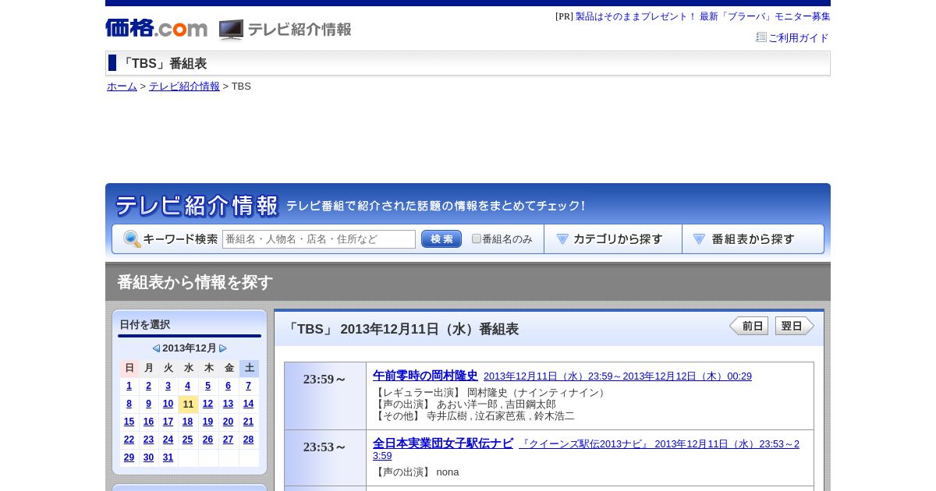Select December 12 in calendar

pyautogui.click(x=207, y=404)
